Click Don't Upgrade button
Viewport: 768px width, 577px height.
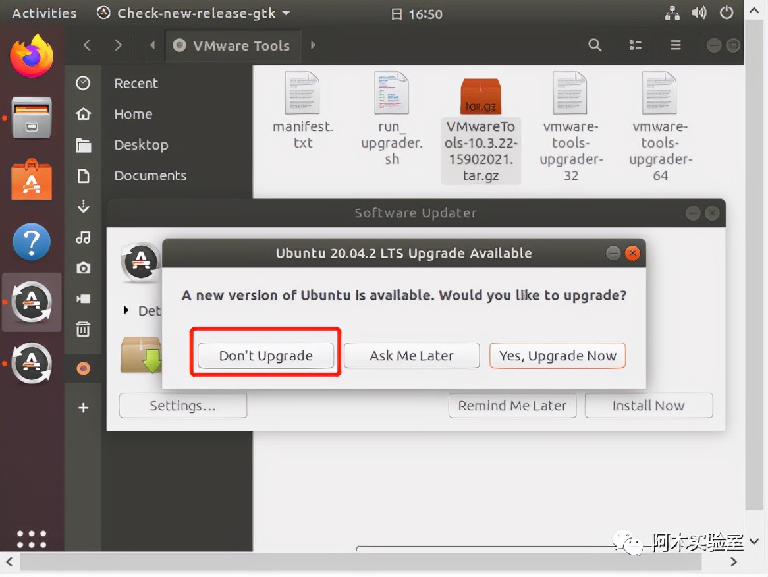click(266, 356)
